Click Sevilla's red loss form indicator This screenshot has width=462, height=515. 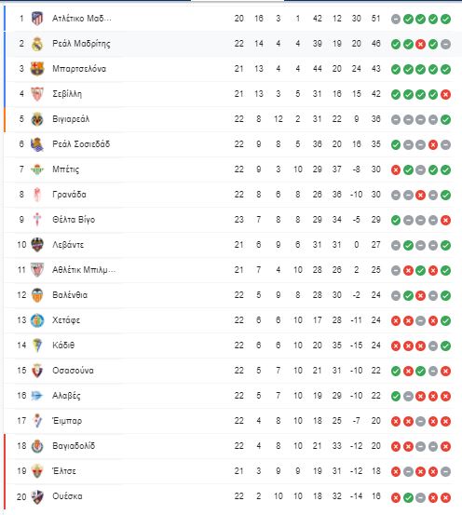[x=445, y=95]
